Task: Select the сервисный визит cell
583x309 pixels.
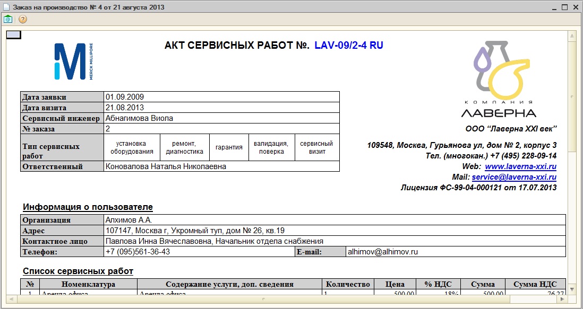Action: coord(317,148)
